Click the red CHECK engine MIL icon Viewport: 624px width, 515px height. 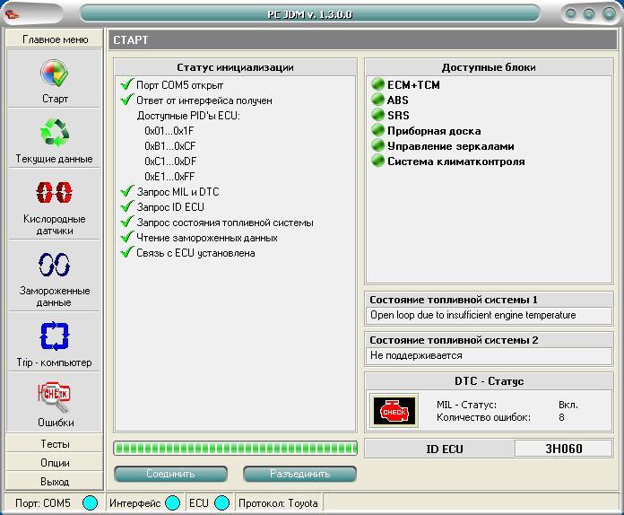[x=394, y=411]
